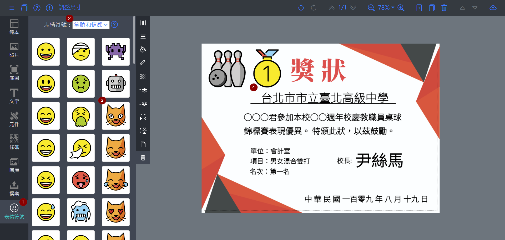
Task: Open the 照片 photos tab
Action: [14, 50]
